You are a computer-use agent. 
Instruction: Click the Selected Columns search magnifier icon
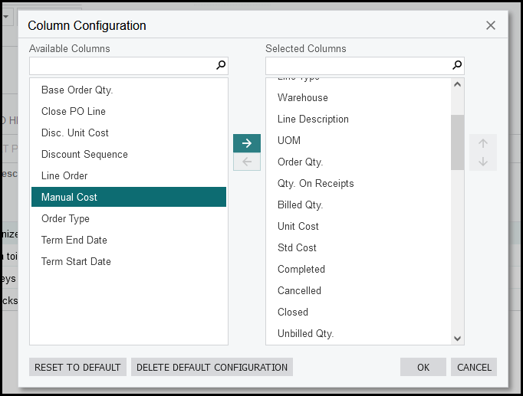coord(457,66)
